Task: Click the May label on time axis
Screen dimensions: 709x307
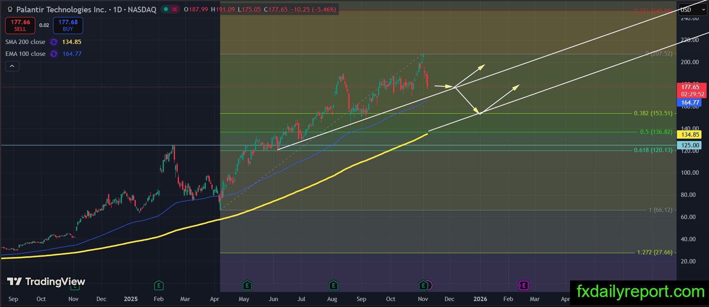Action: tap(244, 299)
